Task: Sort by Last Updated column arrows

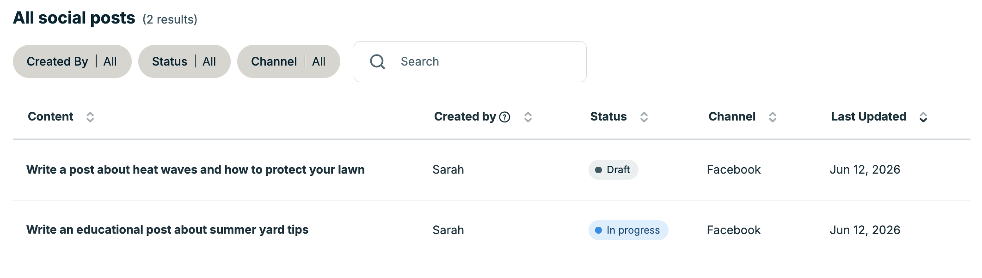Action: pos(923,117)
